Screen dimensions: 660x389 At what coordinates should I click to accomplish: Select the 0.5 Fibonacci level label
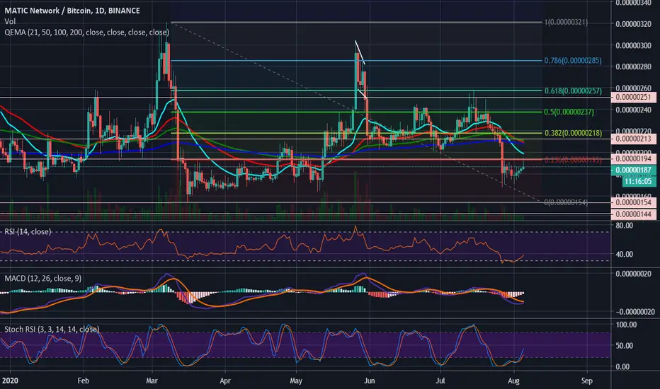(569, 112)
